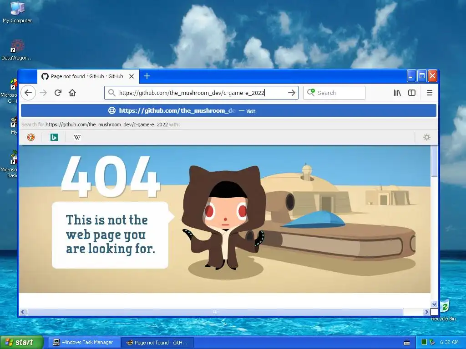Screen dimensions: 466x349
Task: Click the Search input box
Action: pyautogui.click(x=334, y=93)
